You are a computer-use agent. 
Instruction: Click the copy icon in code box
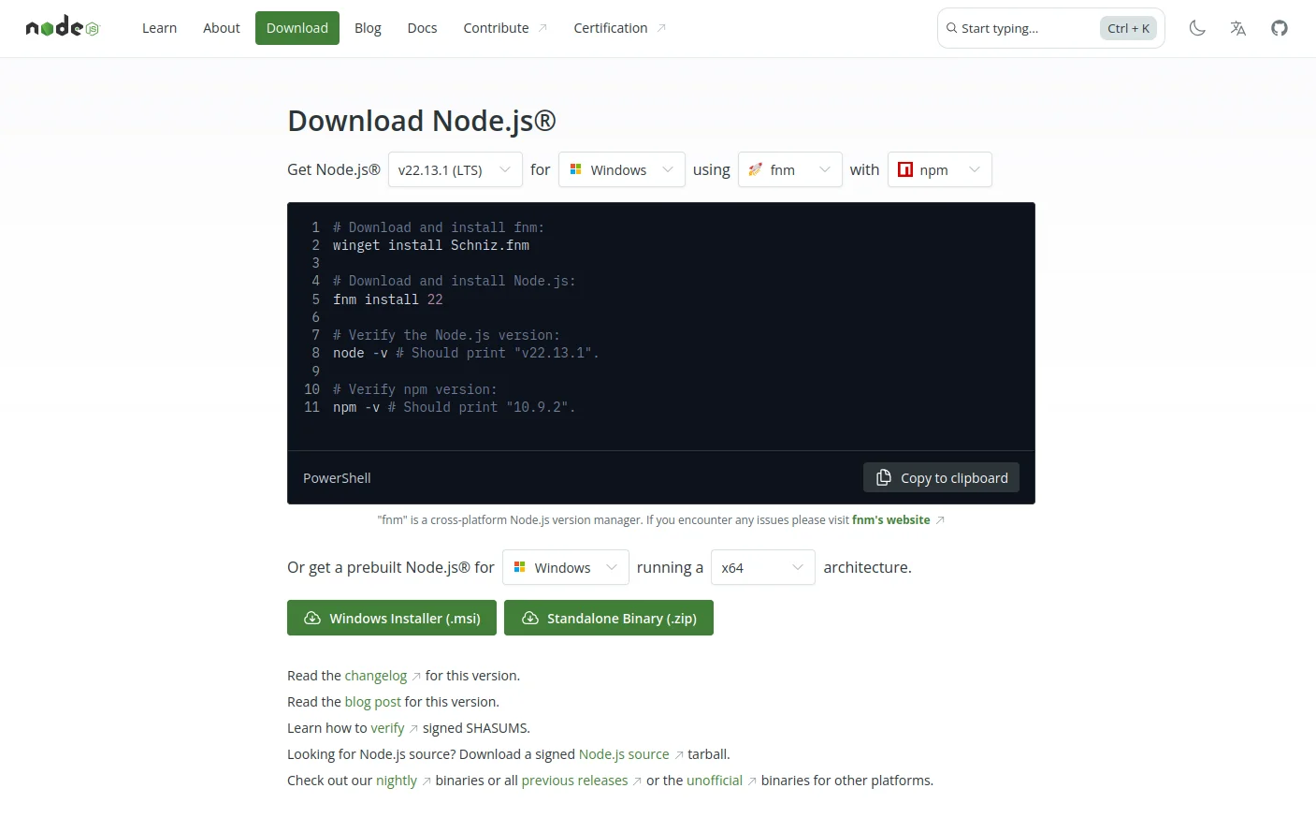tap(883, 478)
